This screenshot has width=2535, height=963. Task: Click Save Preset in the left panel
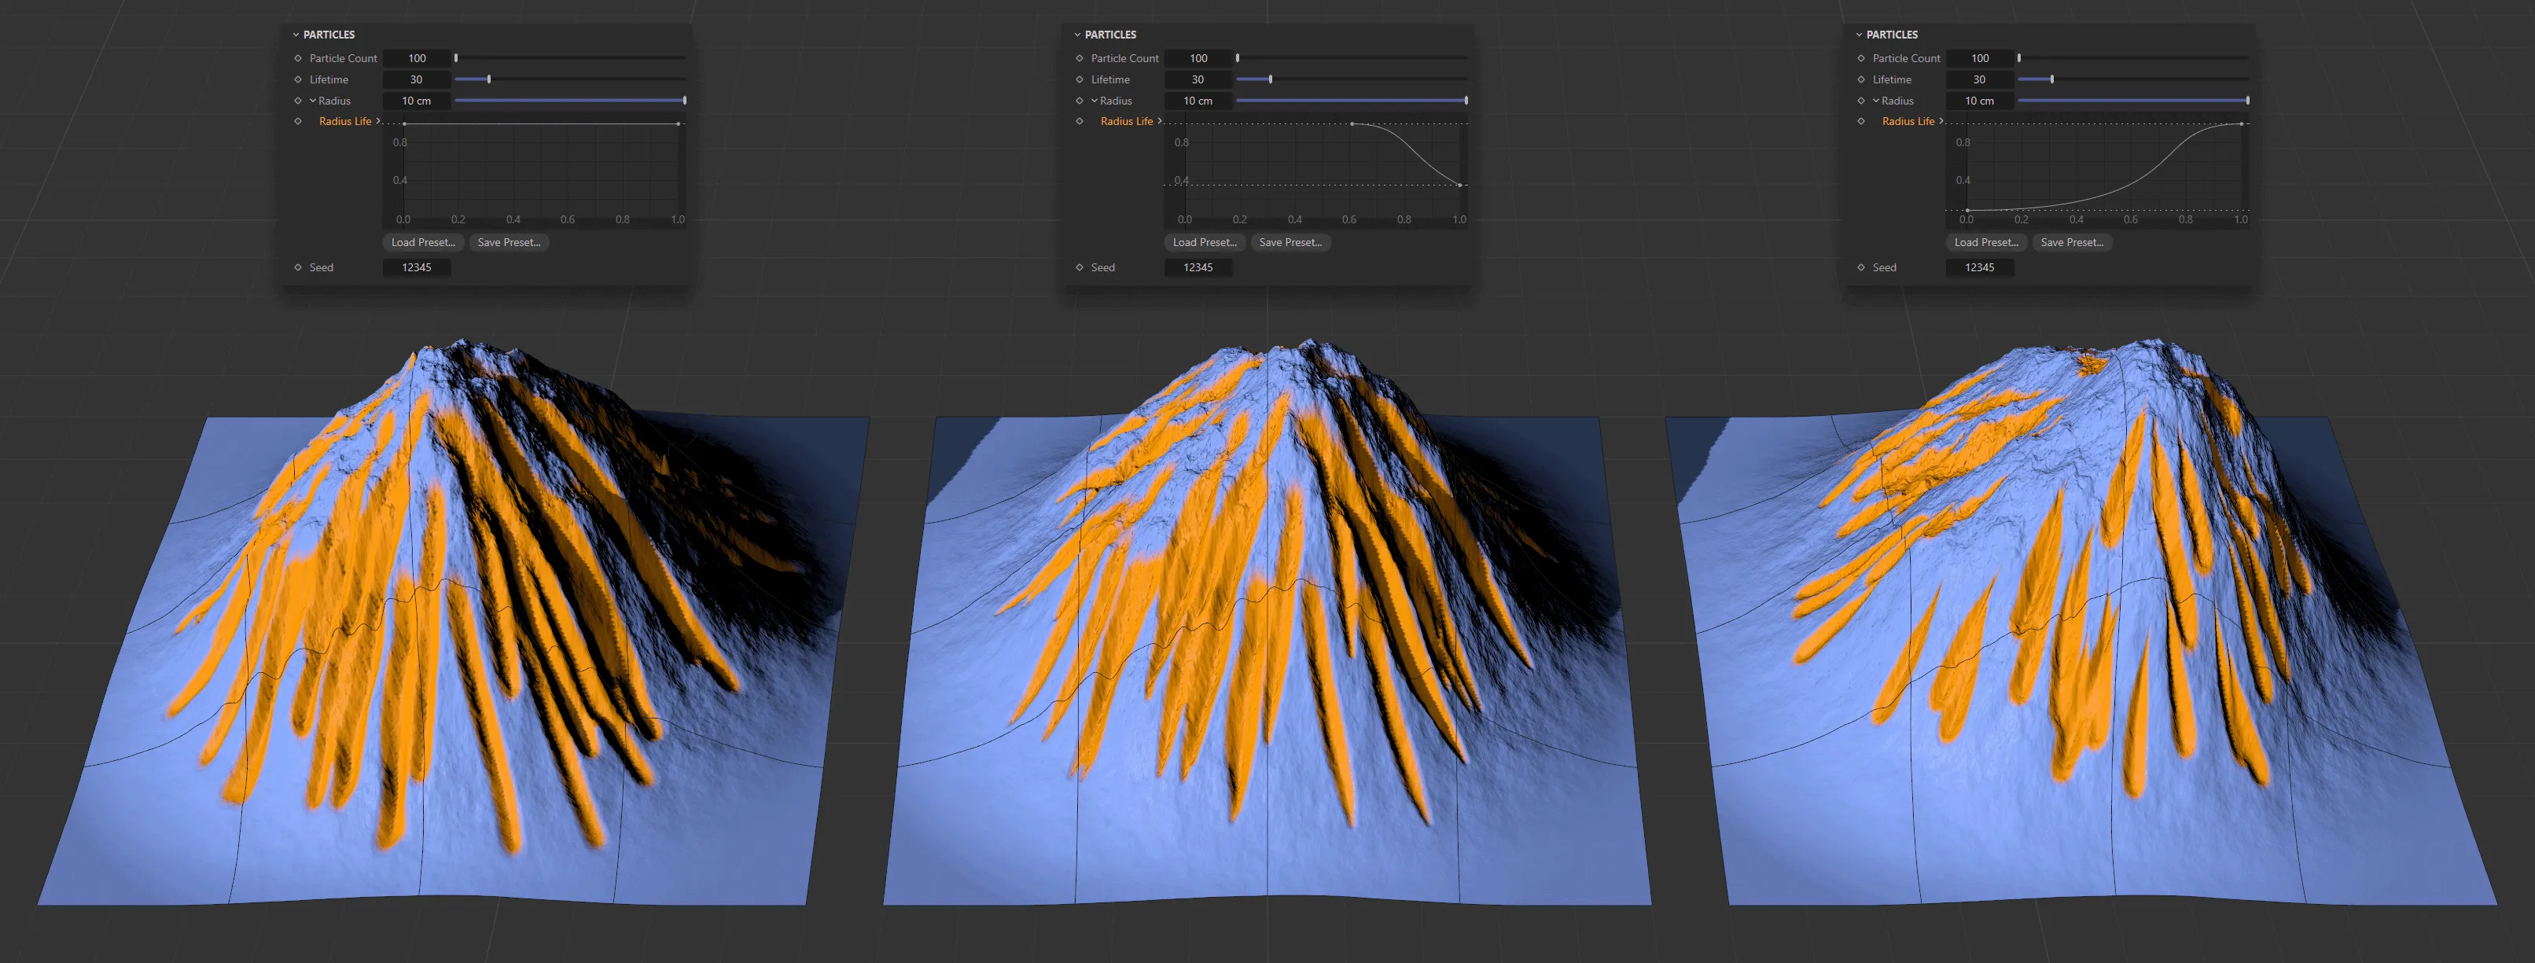point(509,242)
